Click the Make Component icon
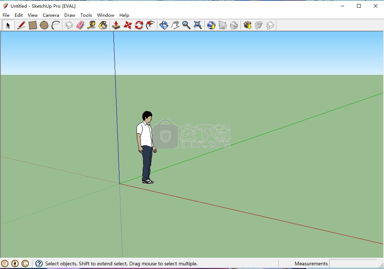The image size is (384, 269). 69,25
